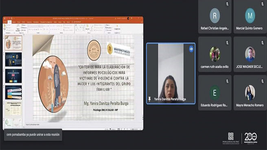Click the 'cem pomabamba ya puede unirse' notification
Image resolution: width=267 pixels, height=150 pixels.
(33, 135)
